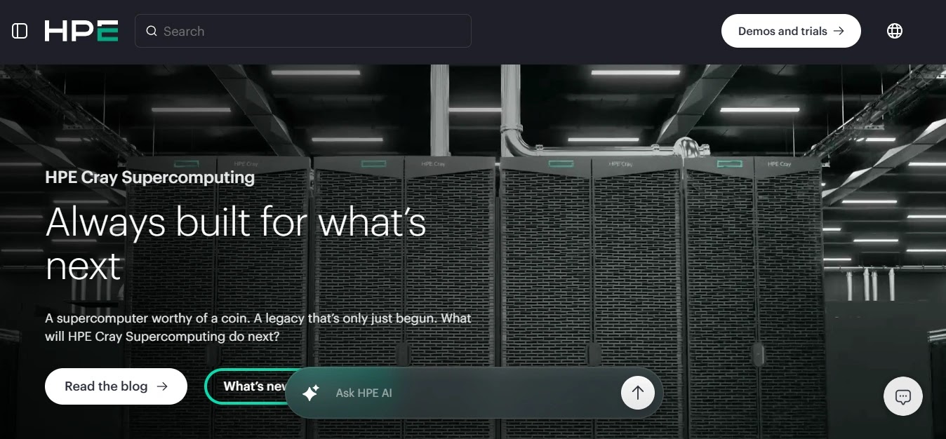This screenshot has height=439, width=946.
Task: Open Demos and trials
Action: 791,31
